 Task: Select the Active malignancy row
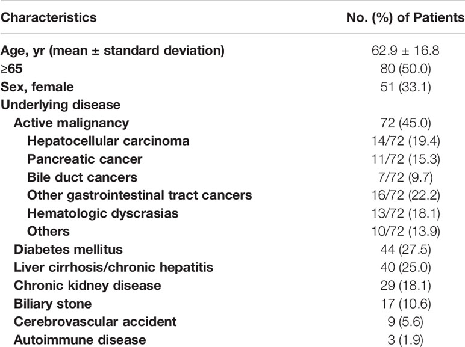click(232, 123)
